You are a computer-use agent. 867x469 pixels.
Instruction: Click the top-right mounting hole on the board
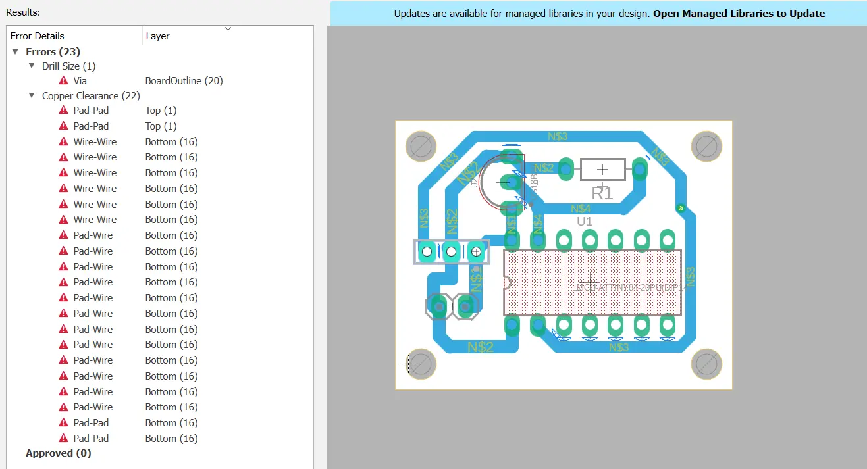point(707,146)
